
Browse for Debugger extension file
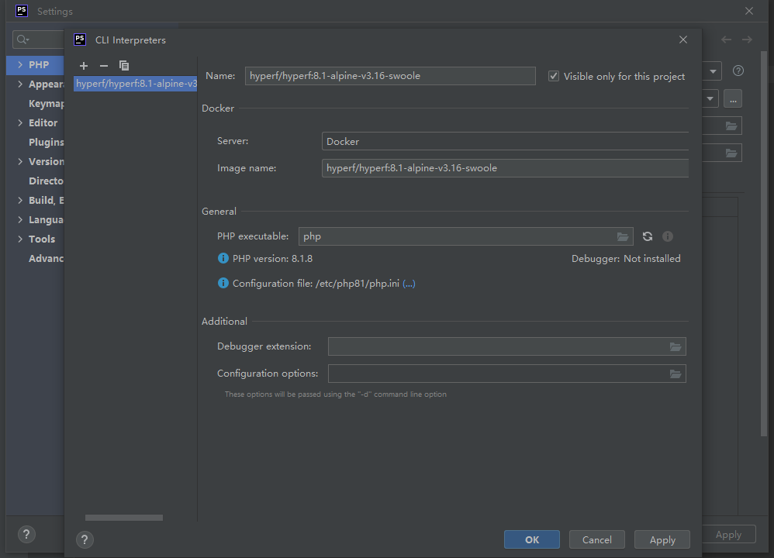(676, 347)
